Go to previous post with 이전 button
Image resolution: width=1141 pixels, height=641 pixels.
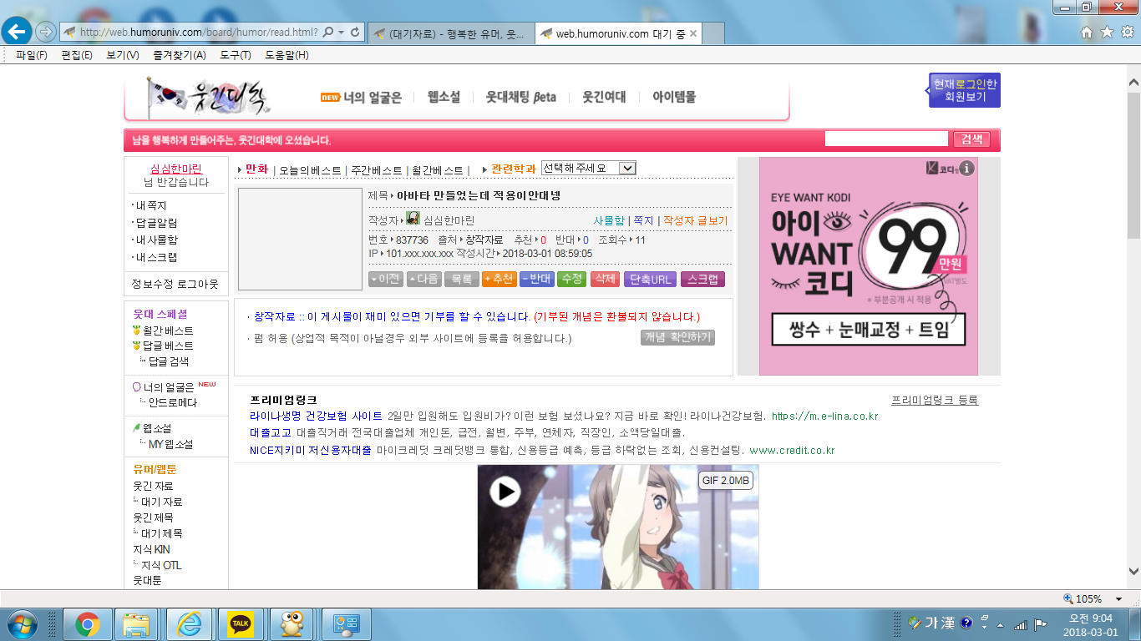(386, 279)
